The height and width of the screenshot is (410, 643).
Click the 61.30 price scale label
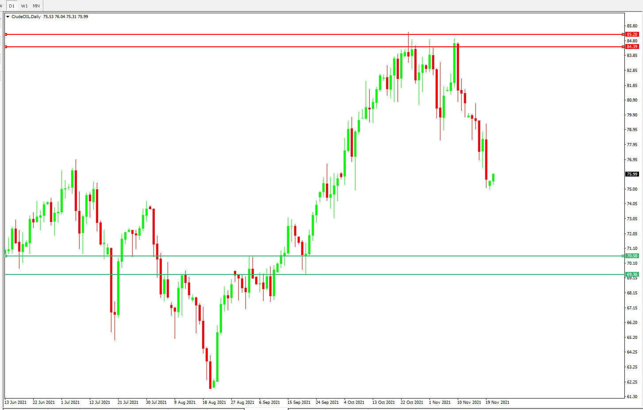click(632, 397)
